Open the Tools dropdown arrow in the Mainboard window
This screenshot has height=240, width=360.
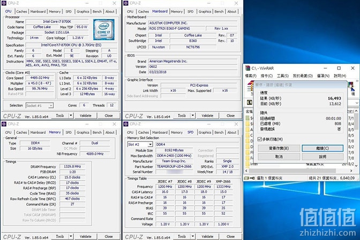click(x=193, y=116)
